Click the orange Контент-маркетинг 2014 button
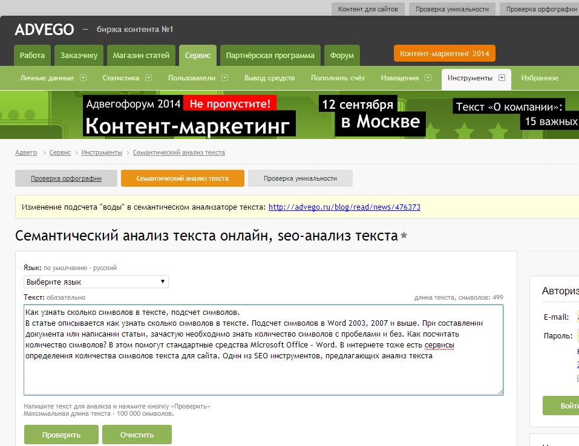Viewport: 579px width, 446px height. 444,53
